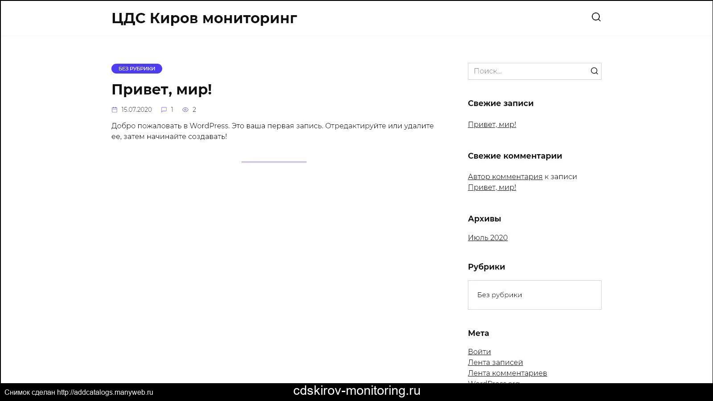Open the Лента комментариев feed link
713x401 pixels.
click(507, 373)
